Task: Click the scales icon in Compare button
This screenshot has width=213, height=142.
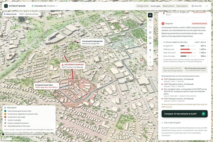Action: pyautogui.click(x=203, y=114)
